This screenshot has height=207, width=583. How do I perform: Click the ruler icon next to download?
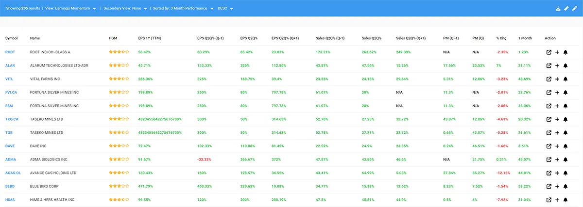tap(566, 8)
